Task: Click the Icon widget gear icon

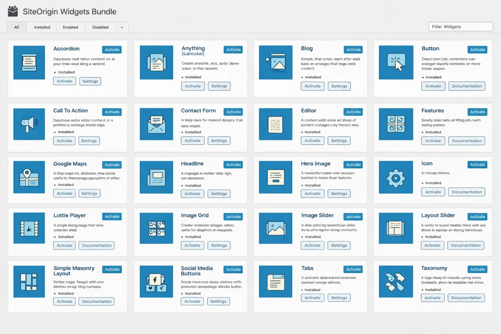Action: (395, 177)
